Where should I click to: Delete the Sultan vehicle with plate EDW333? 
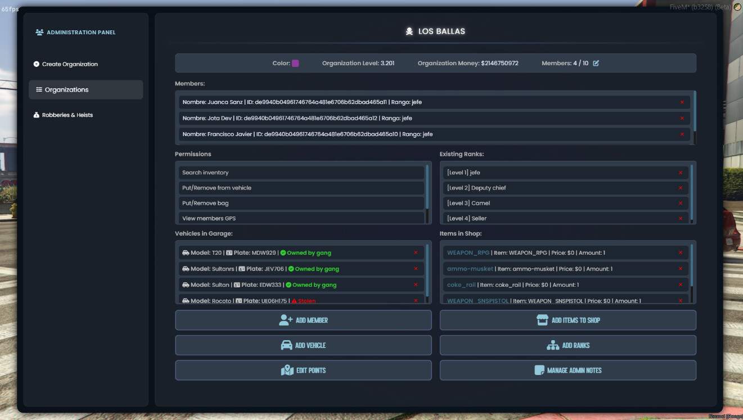416,284
